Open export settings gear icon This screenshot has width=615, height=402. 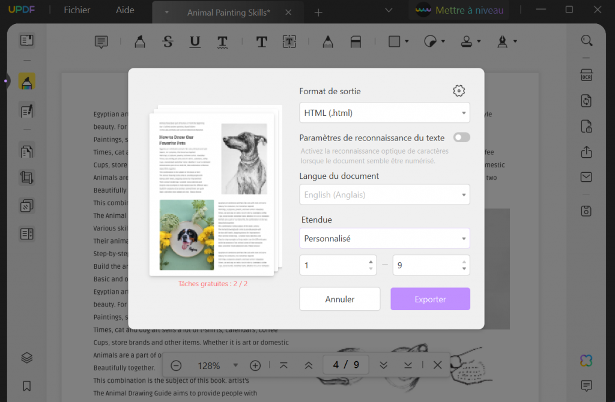(459, 91)
